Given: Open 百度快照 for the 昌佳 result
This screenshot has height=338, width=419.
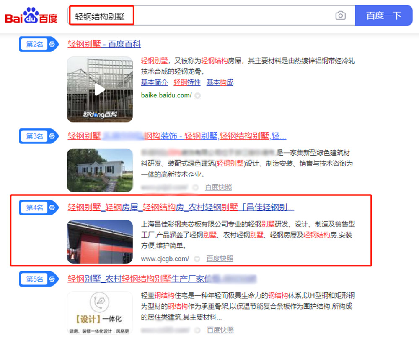Looking at the screenshot, I should 220,259.
